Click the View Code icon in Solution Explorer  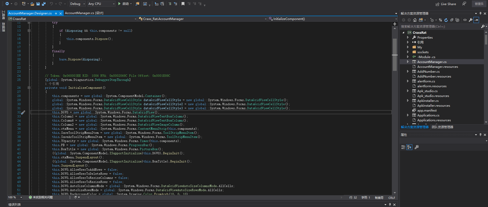[x=465, y=20]
